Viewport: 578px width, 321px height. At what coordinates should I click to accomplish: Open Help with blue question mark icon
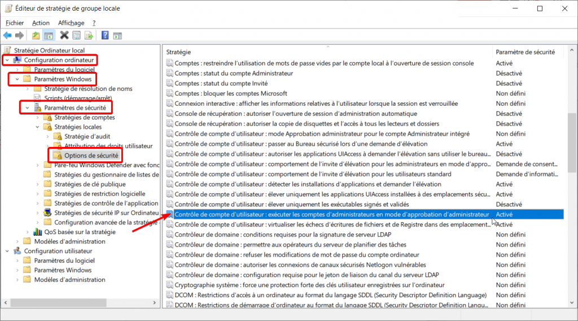click(105, 36)
